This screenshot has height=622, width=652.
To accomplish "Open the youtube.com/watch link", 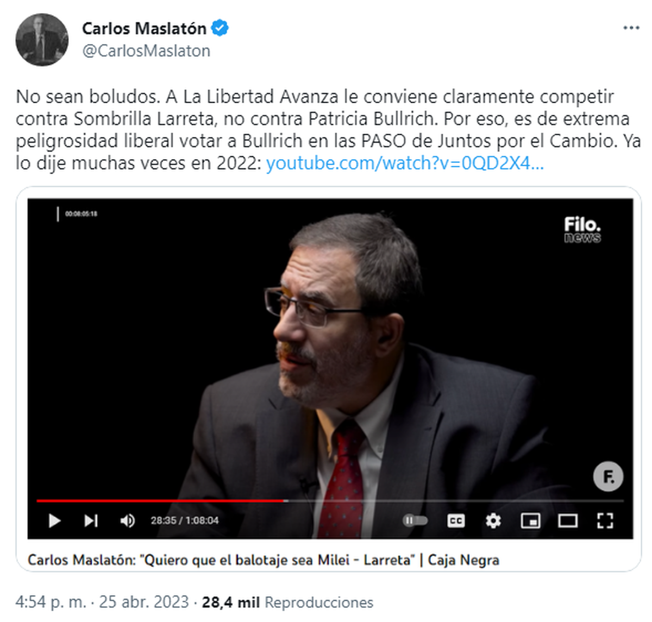I will 405,163.
